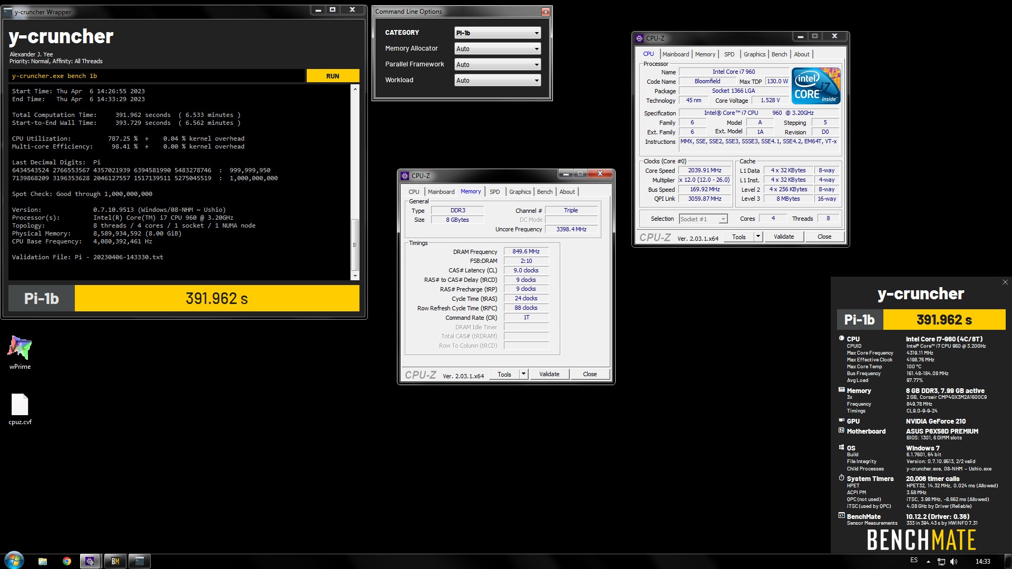Open the CATEGORY Pi-1b dropdown
This screenshot has width=1012, height=569.
tap(498, 33)
